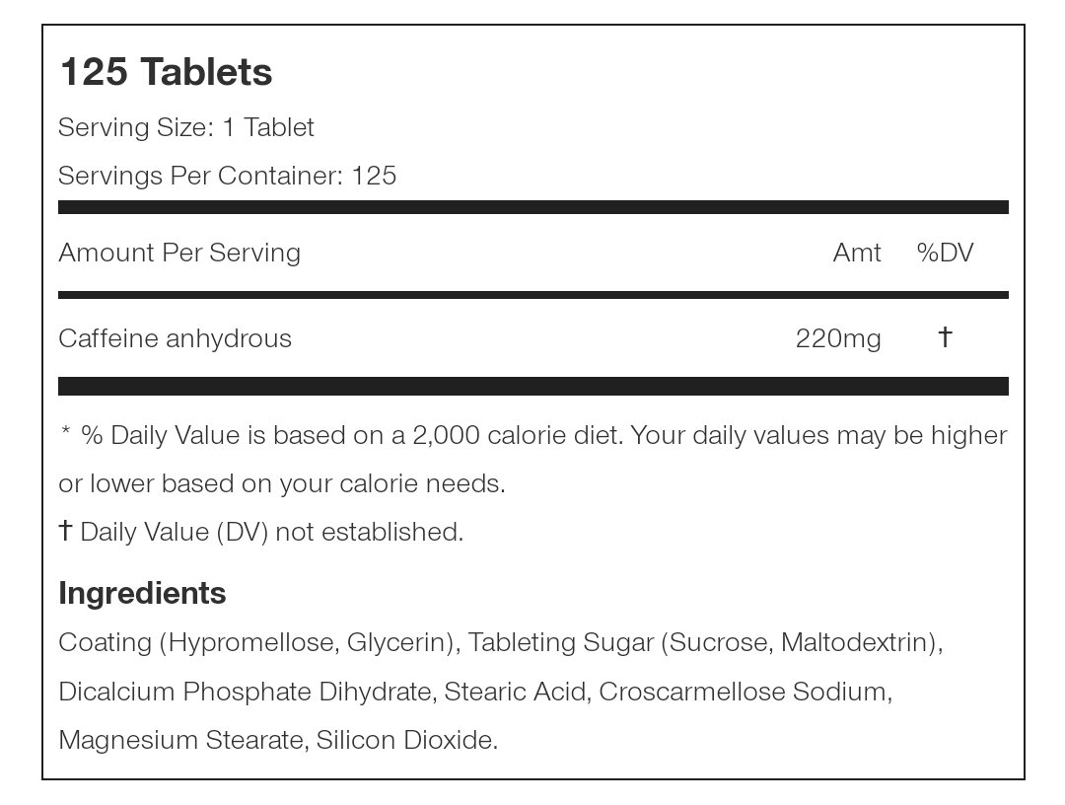Click 'Daily Value (DV) not established' footnote
Screen dimensions: 1065x805
tap(271, 532)
